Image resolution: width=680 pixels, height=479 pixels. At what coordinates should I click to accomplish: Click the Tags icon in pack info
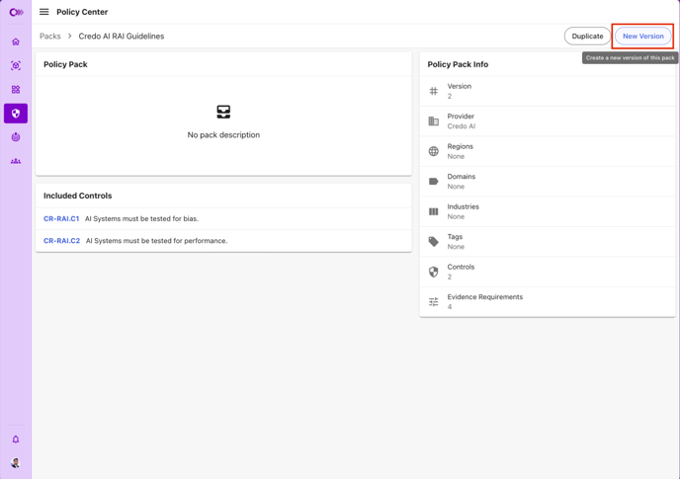point(433,241)
